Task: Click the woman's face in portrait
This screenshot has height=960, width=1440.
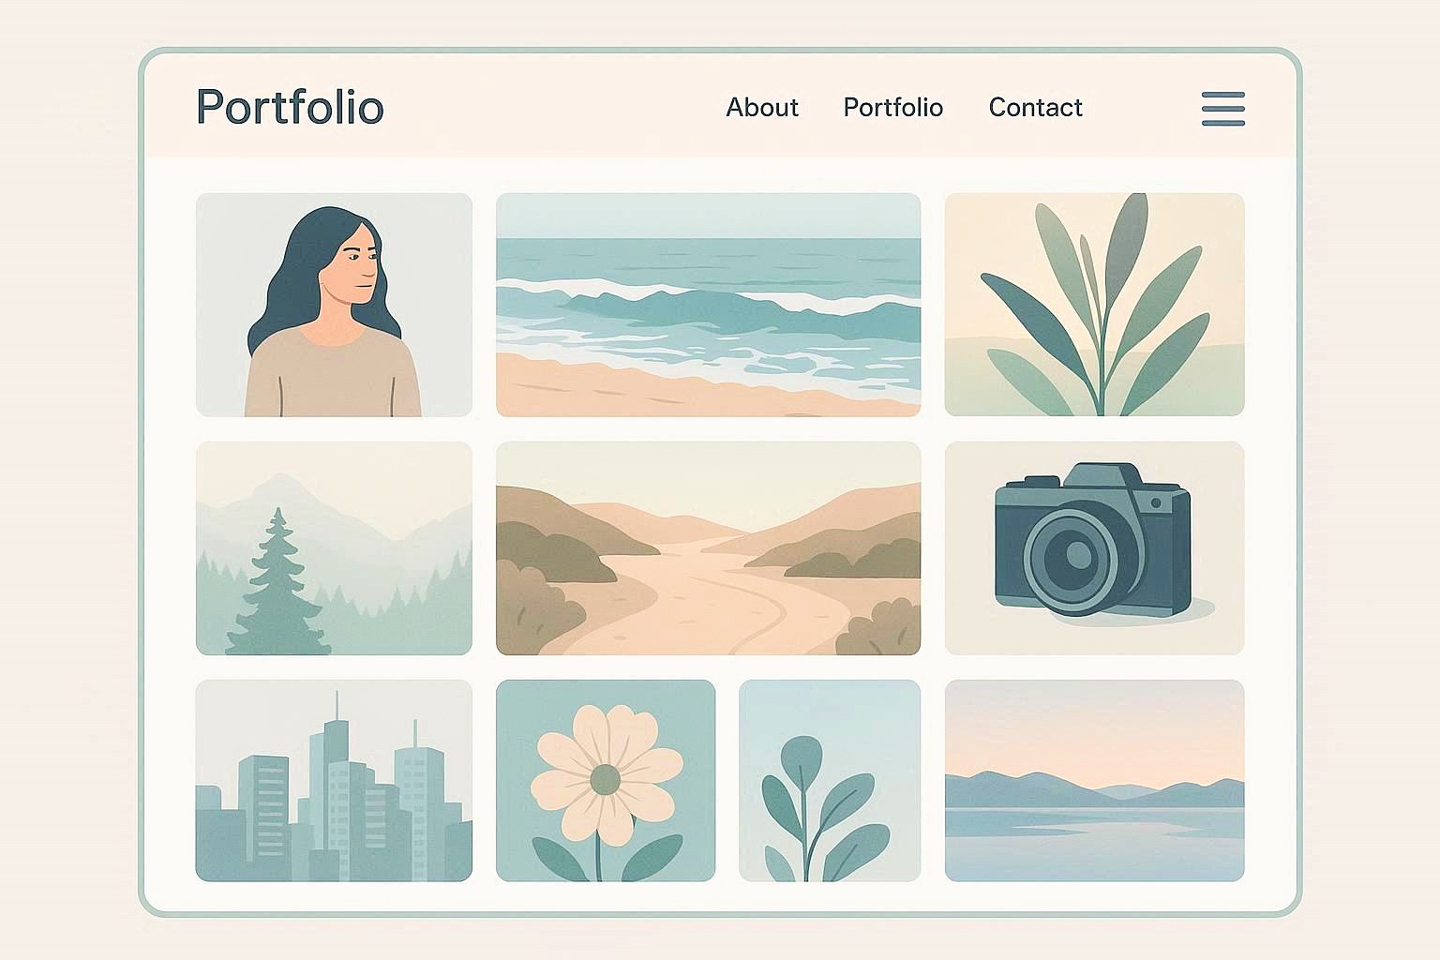Action: coord(352,267)
